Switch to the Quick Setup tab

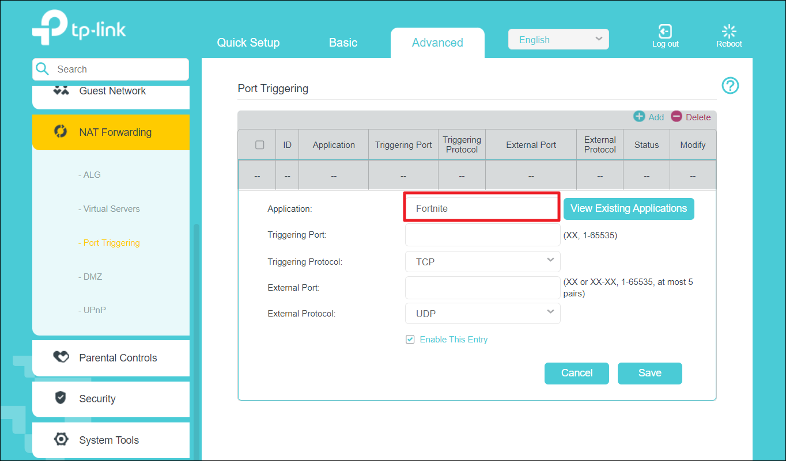[x=248, y=43]
